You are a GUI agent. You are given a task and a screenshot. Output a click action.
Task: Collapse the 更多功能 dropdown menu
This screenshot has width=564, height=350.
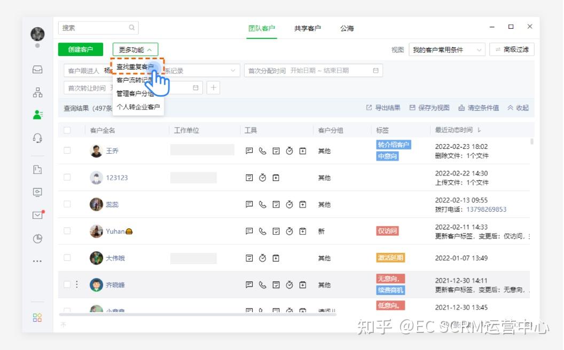(134, 49)
